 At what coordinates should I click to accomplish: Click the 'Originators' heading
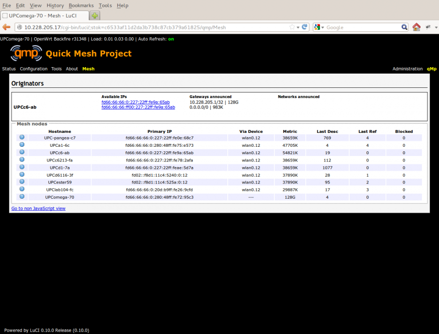28,84
